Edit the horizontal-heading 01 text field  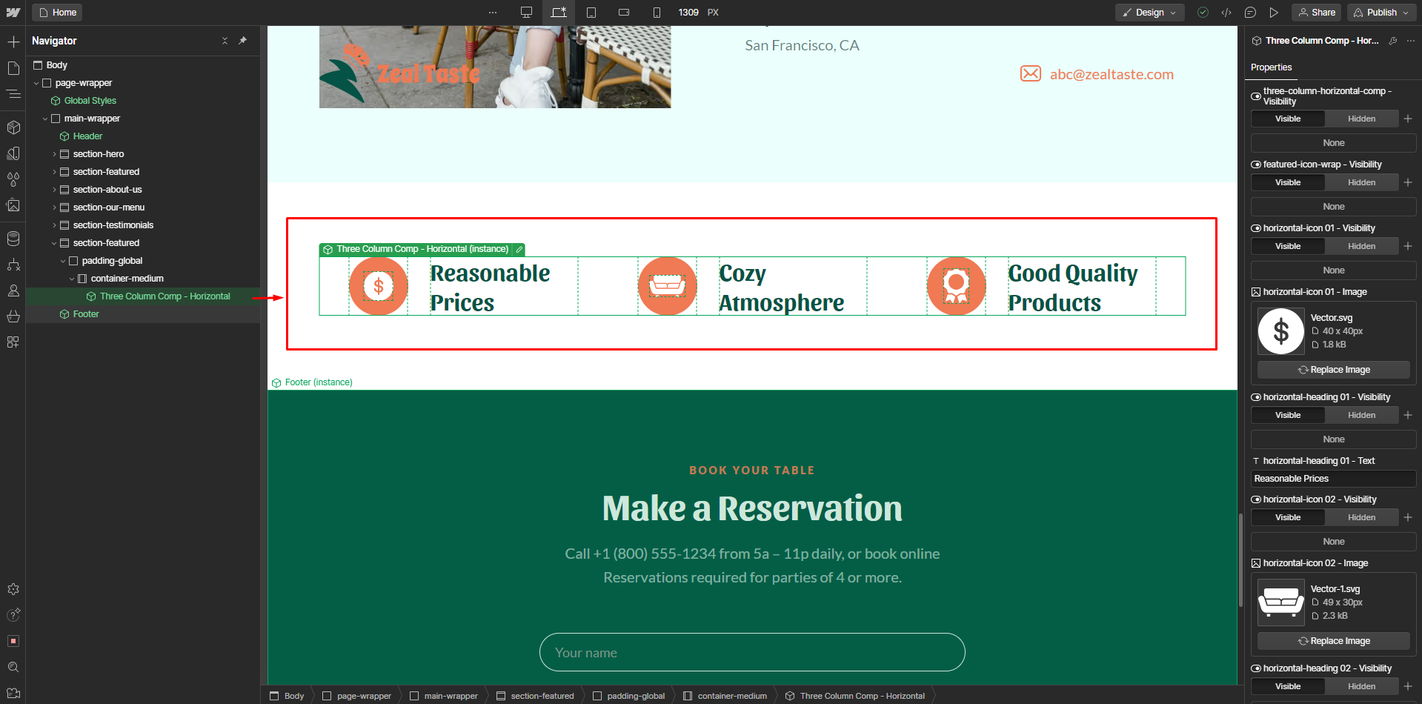[1332, 478]
